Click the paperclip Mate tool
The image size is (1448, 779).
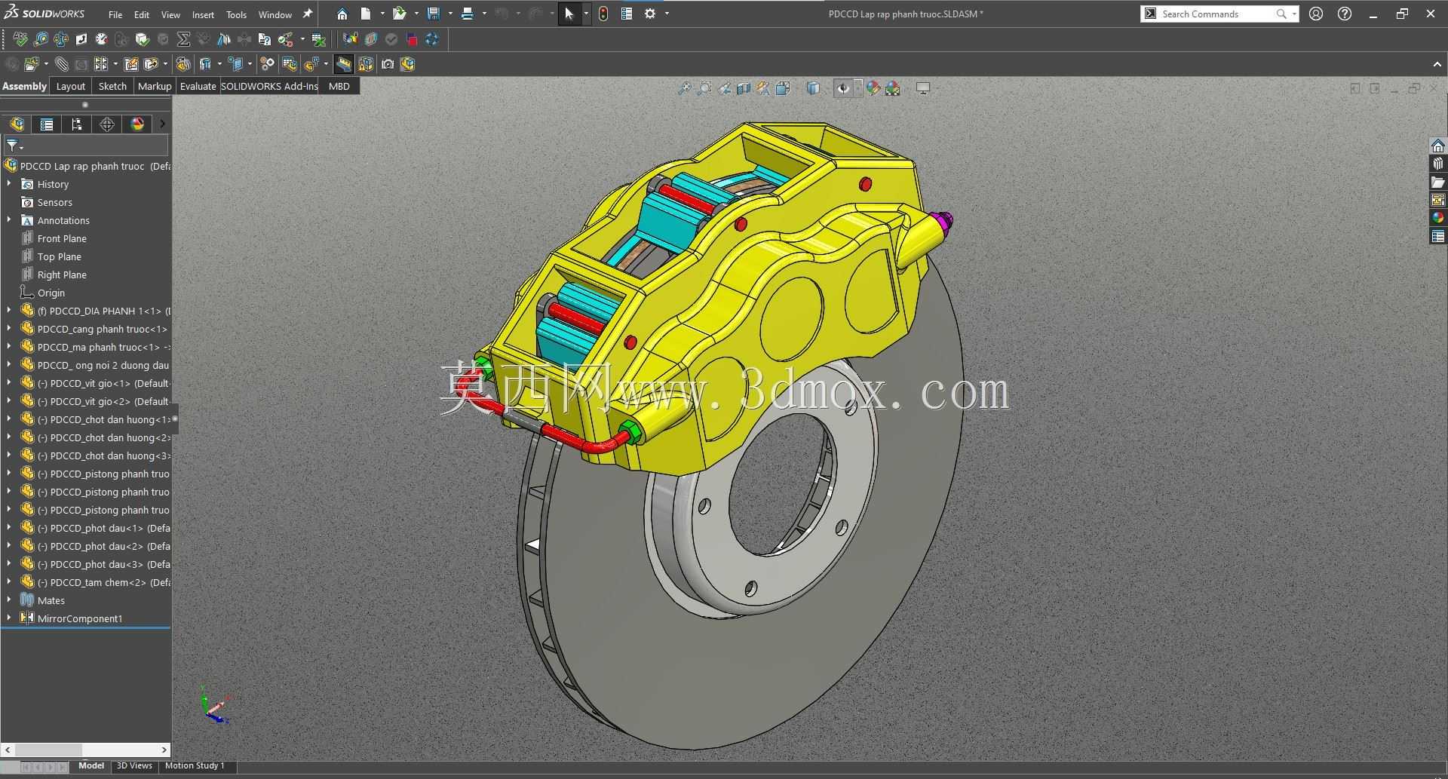pos(61,64)
